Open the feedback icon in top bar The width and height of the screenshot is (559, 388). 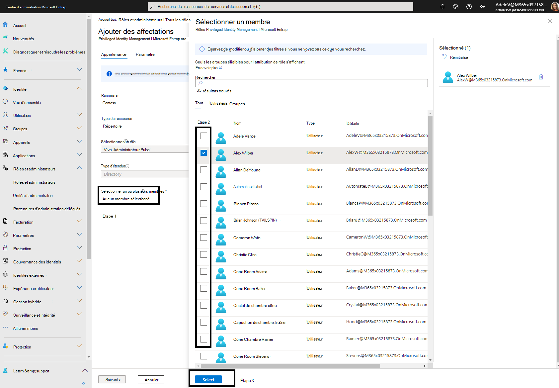pos(482,7)
